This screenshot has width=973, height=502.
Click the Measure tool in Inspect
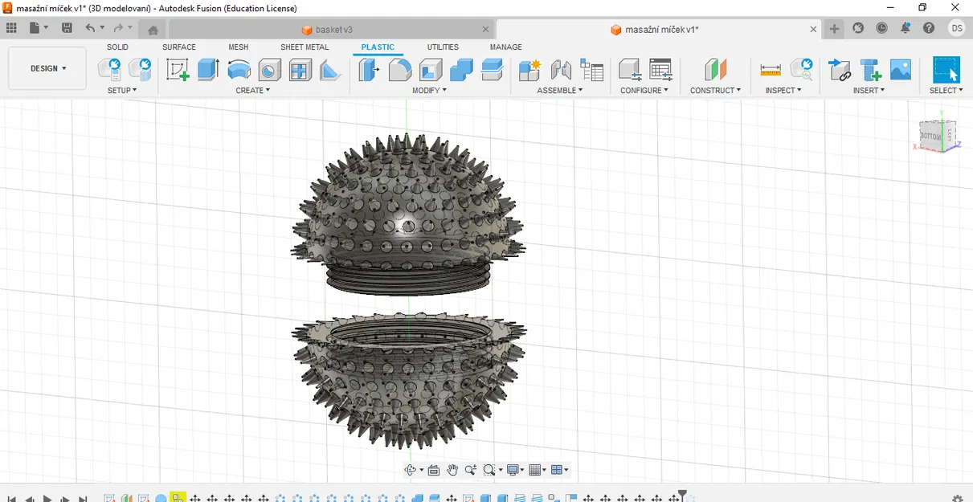771,70
